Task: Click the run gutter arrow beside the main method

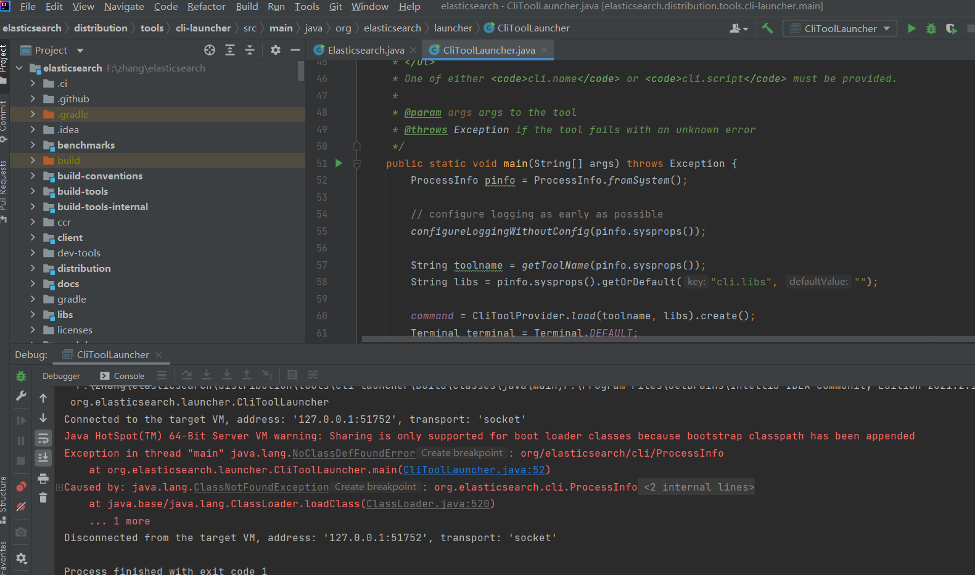Action: (339, 163)
